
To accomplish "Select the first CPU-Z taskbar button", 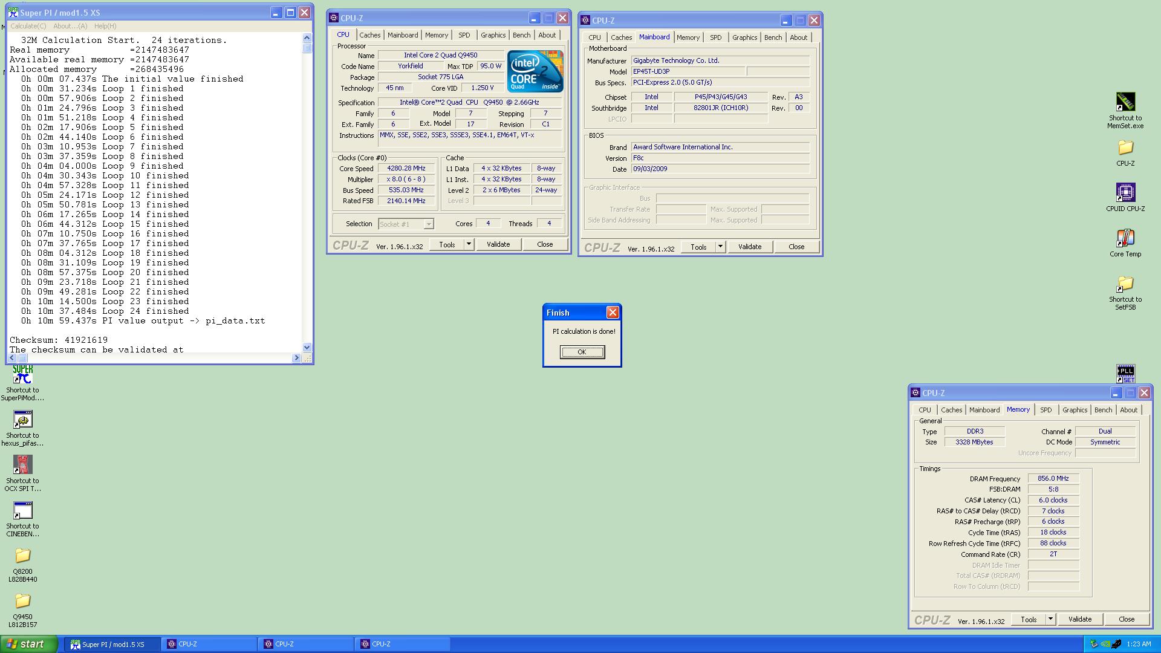I will coord(210,645).
